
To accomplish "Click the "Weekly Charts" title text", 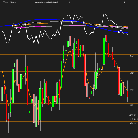I will pos(9,2).
